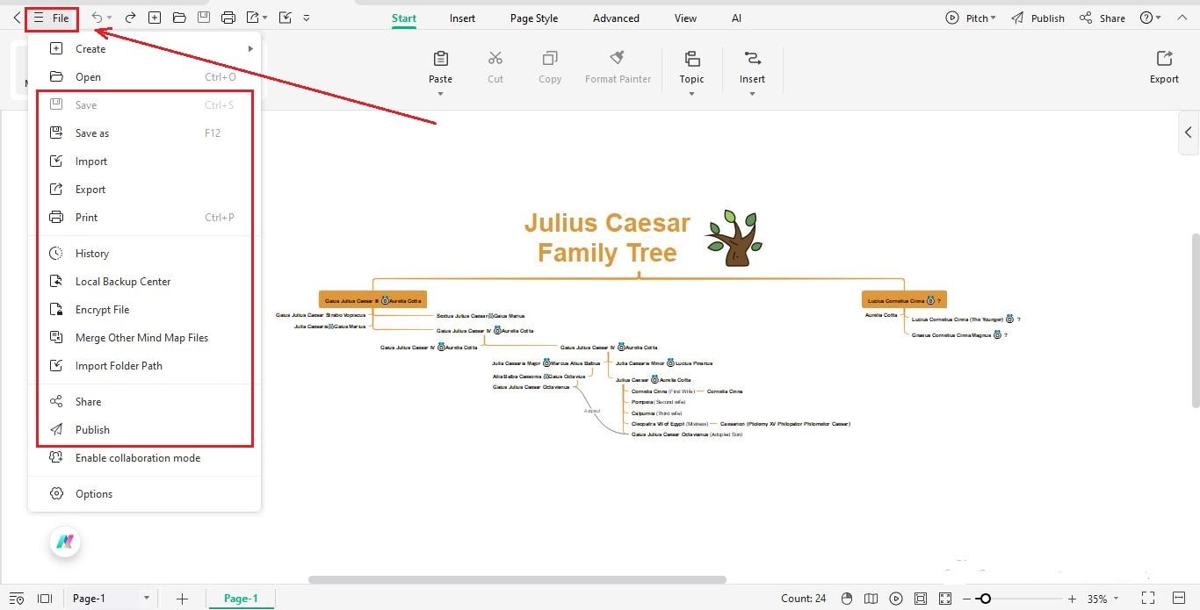
Task: Select Export in File menu
Action: 145,190
